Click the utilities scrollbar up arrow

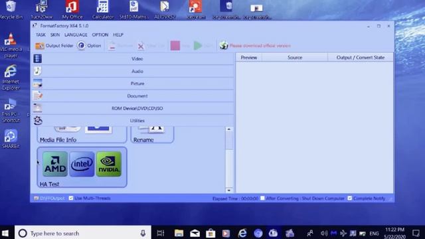[229, 129]
